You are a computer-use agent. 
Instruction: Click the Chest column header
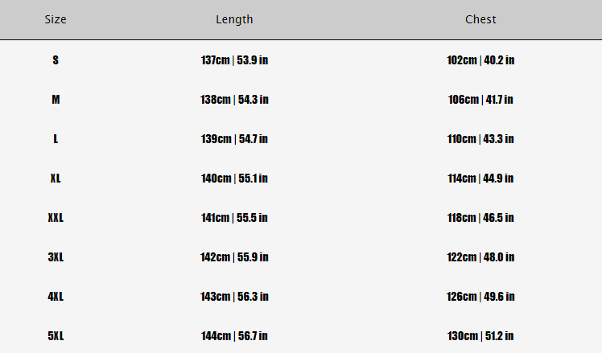pos(480,19)
